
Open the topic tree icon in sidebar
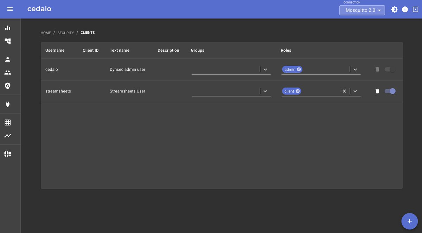8,41
